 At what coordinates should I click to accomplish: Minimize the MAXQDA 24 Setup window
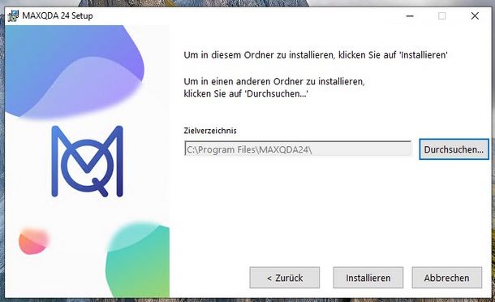[410, 15]
